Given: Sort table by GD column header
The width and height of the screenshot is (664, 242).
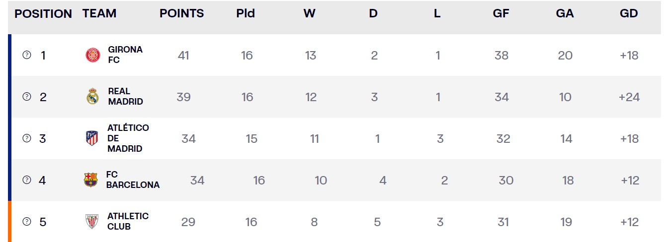Looking at the screenshot, I should click(629, 14).
